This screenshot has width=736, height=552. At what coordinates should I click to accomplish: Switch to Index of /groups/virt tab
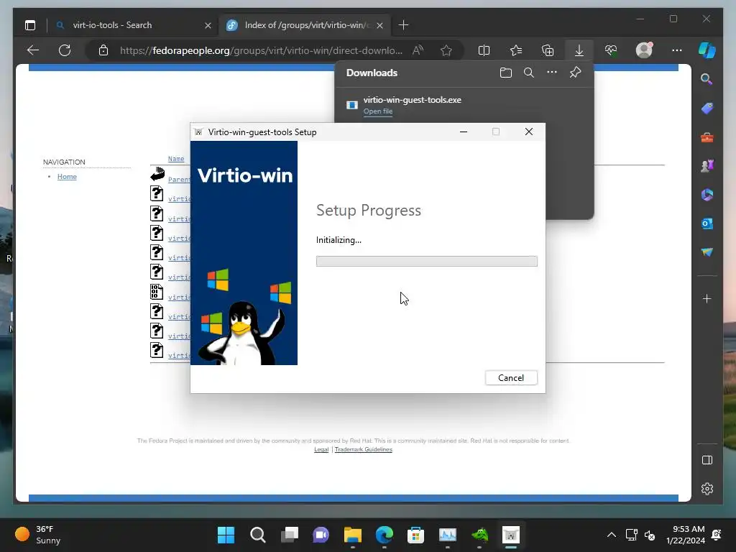coord(304,25)
